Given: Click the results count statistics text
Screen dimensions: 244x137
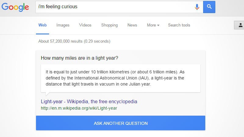Looking at the screenshot, I should click(x=74, y=41).
